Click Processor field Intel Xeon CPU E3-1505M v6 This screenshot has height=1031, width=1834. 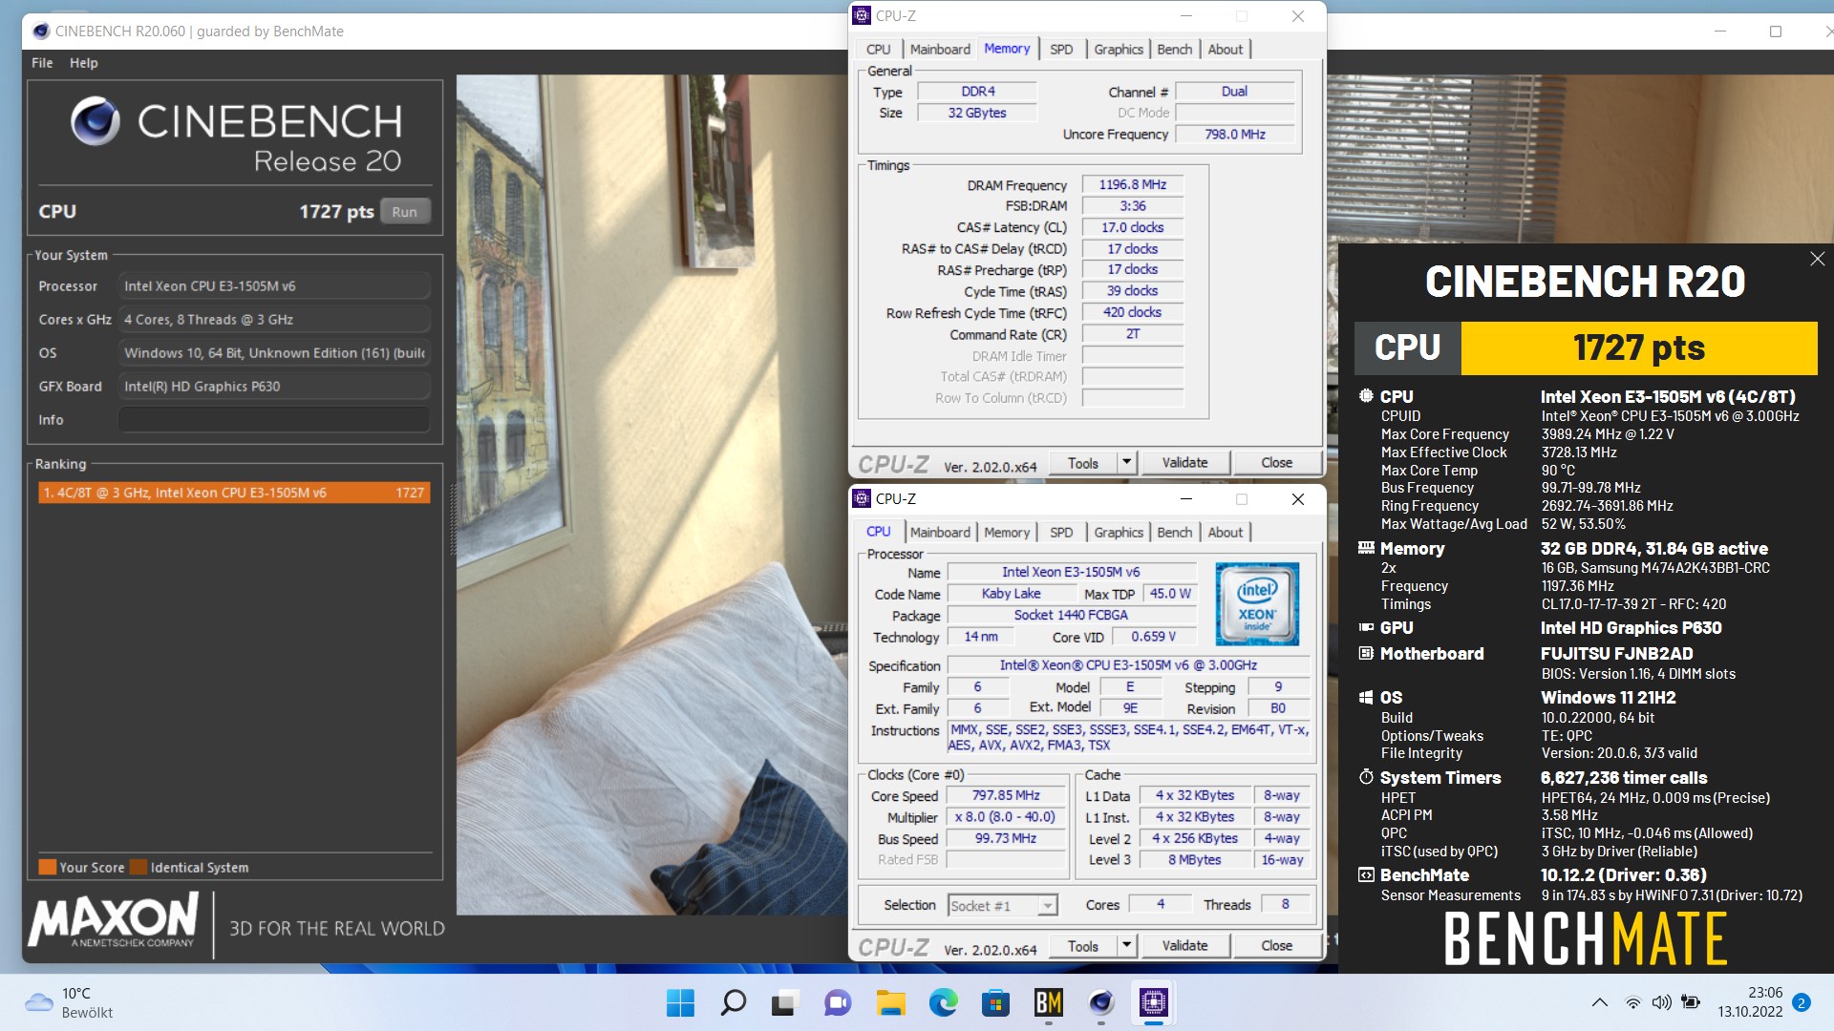274,286
